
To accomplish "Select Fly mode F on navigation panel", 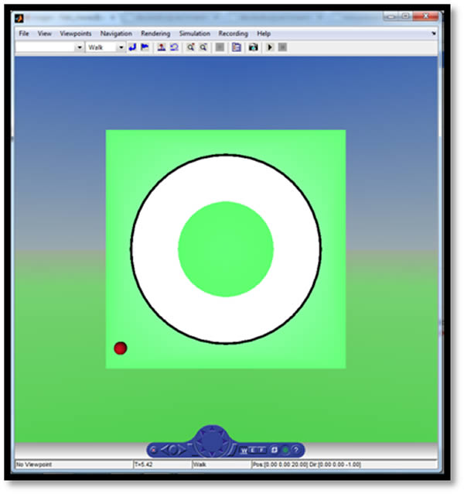I will click(x=261, y=450).
